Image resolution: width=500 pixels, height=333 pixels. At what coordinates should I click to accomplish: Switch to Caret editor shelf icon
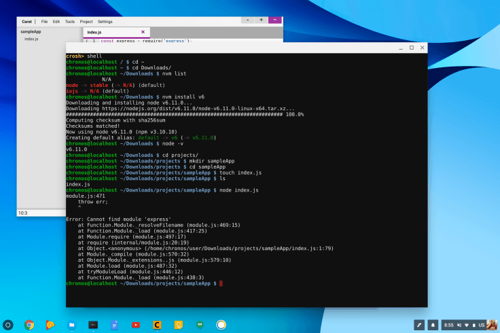(156, 325)
